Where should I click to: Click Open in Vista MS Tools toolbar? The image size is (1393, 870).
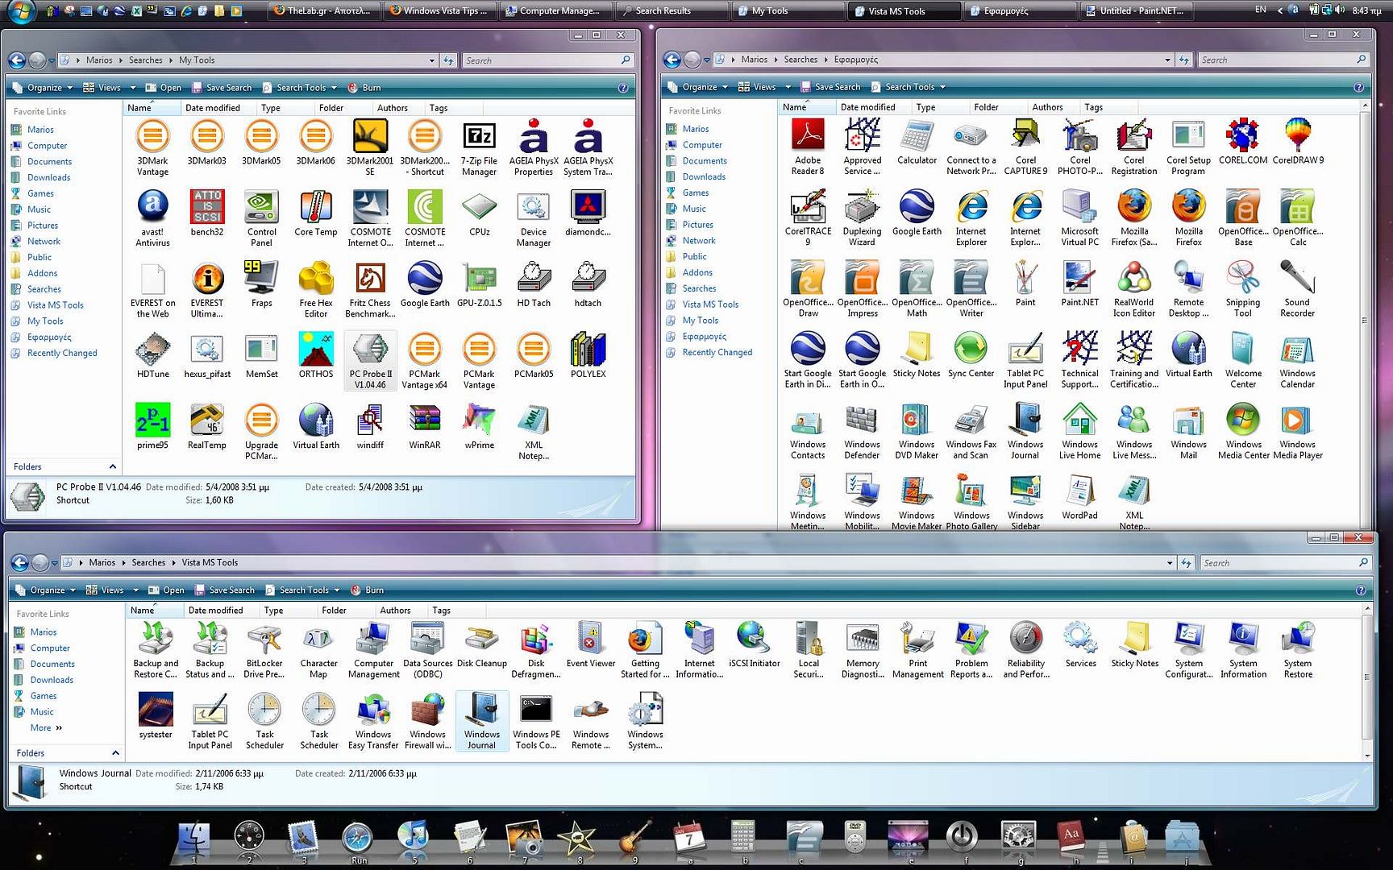coord(166,590)
